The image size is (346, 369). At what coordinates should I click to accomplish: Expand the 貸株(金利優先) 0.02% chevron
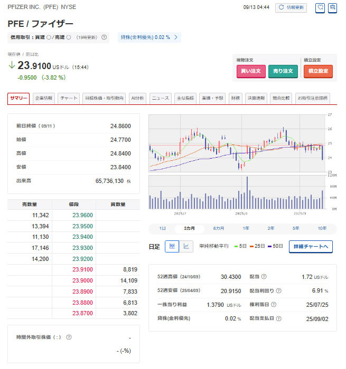176,37
